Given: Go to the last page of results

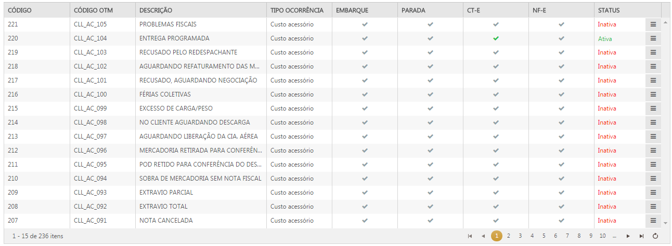Looking at the screenshot, I should coord(641,236).
